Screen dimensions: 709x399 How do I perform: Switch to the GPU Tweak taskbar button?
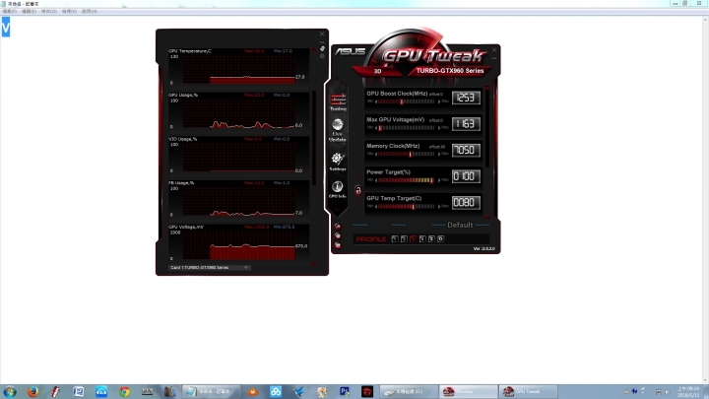528,392
